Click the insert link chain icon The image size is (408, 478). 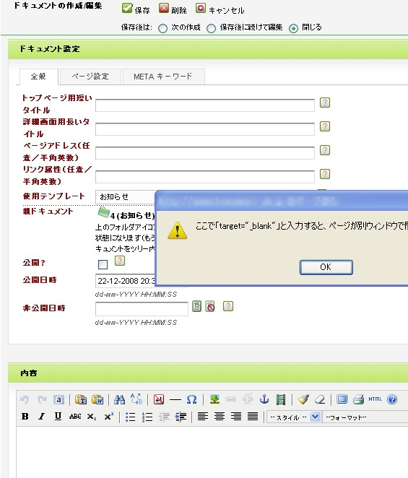pyautogui.click(x=231, y=399)
